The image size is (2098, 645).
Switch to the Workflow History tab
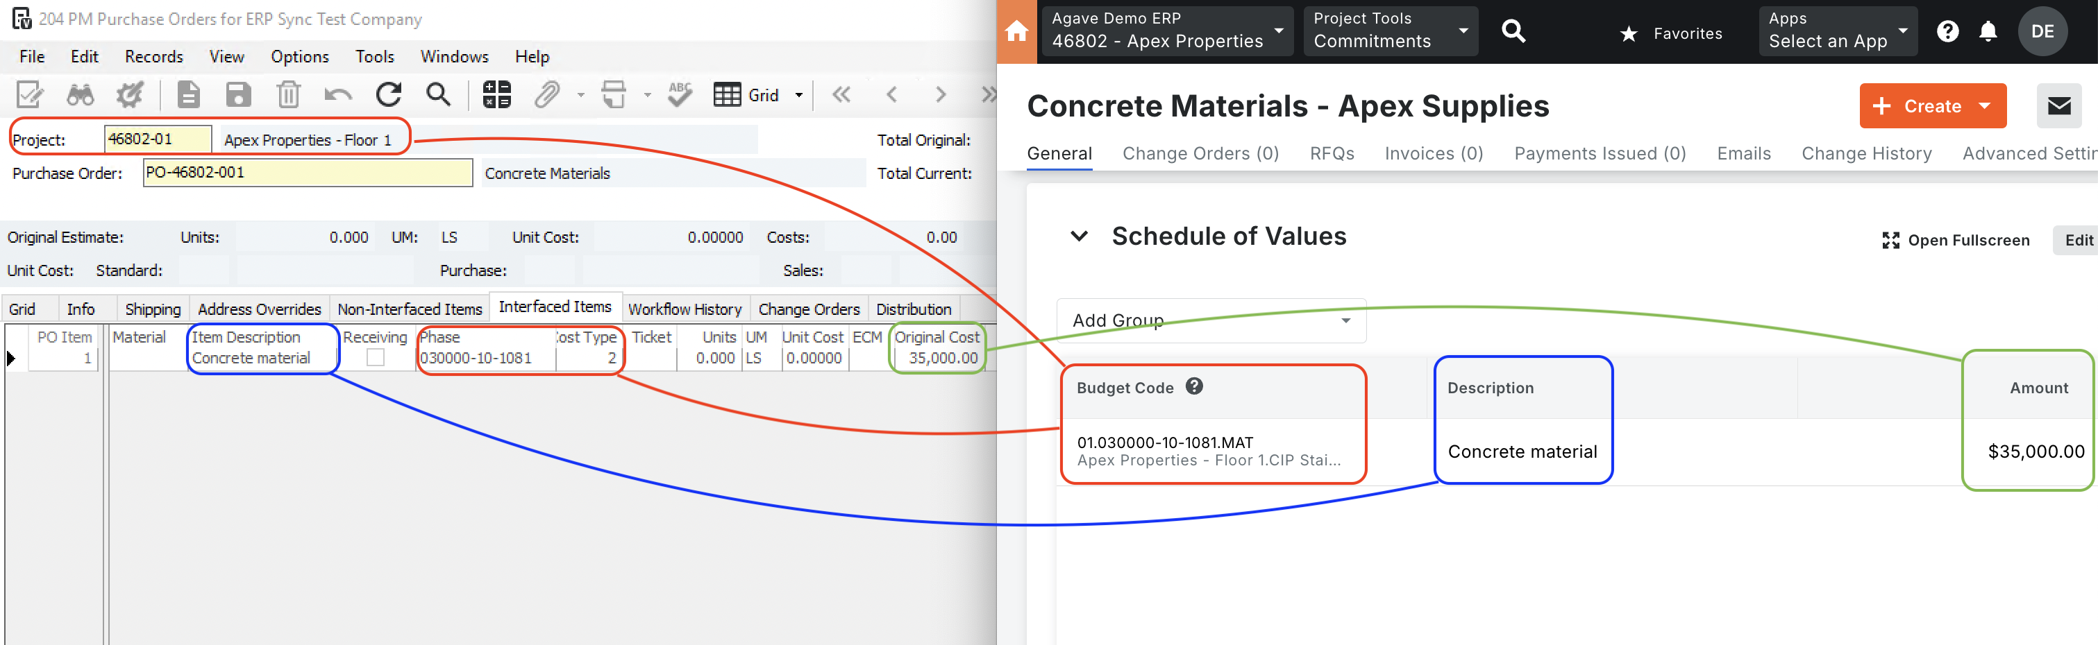(685, 309)
